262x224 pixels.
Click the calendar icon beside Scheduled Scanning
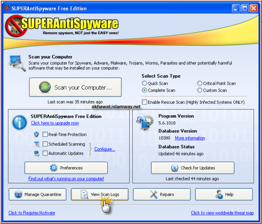point(37,144)
